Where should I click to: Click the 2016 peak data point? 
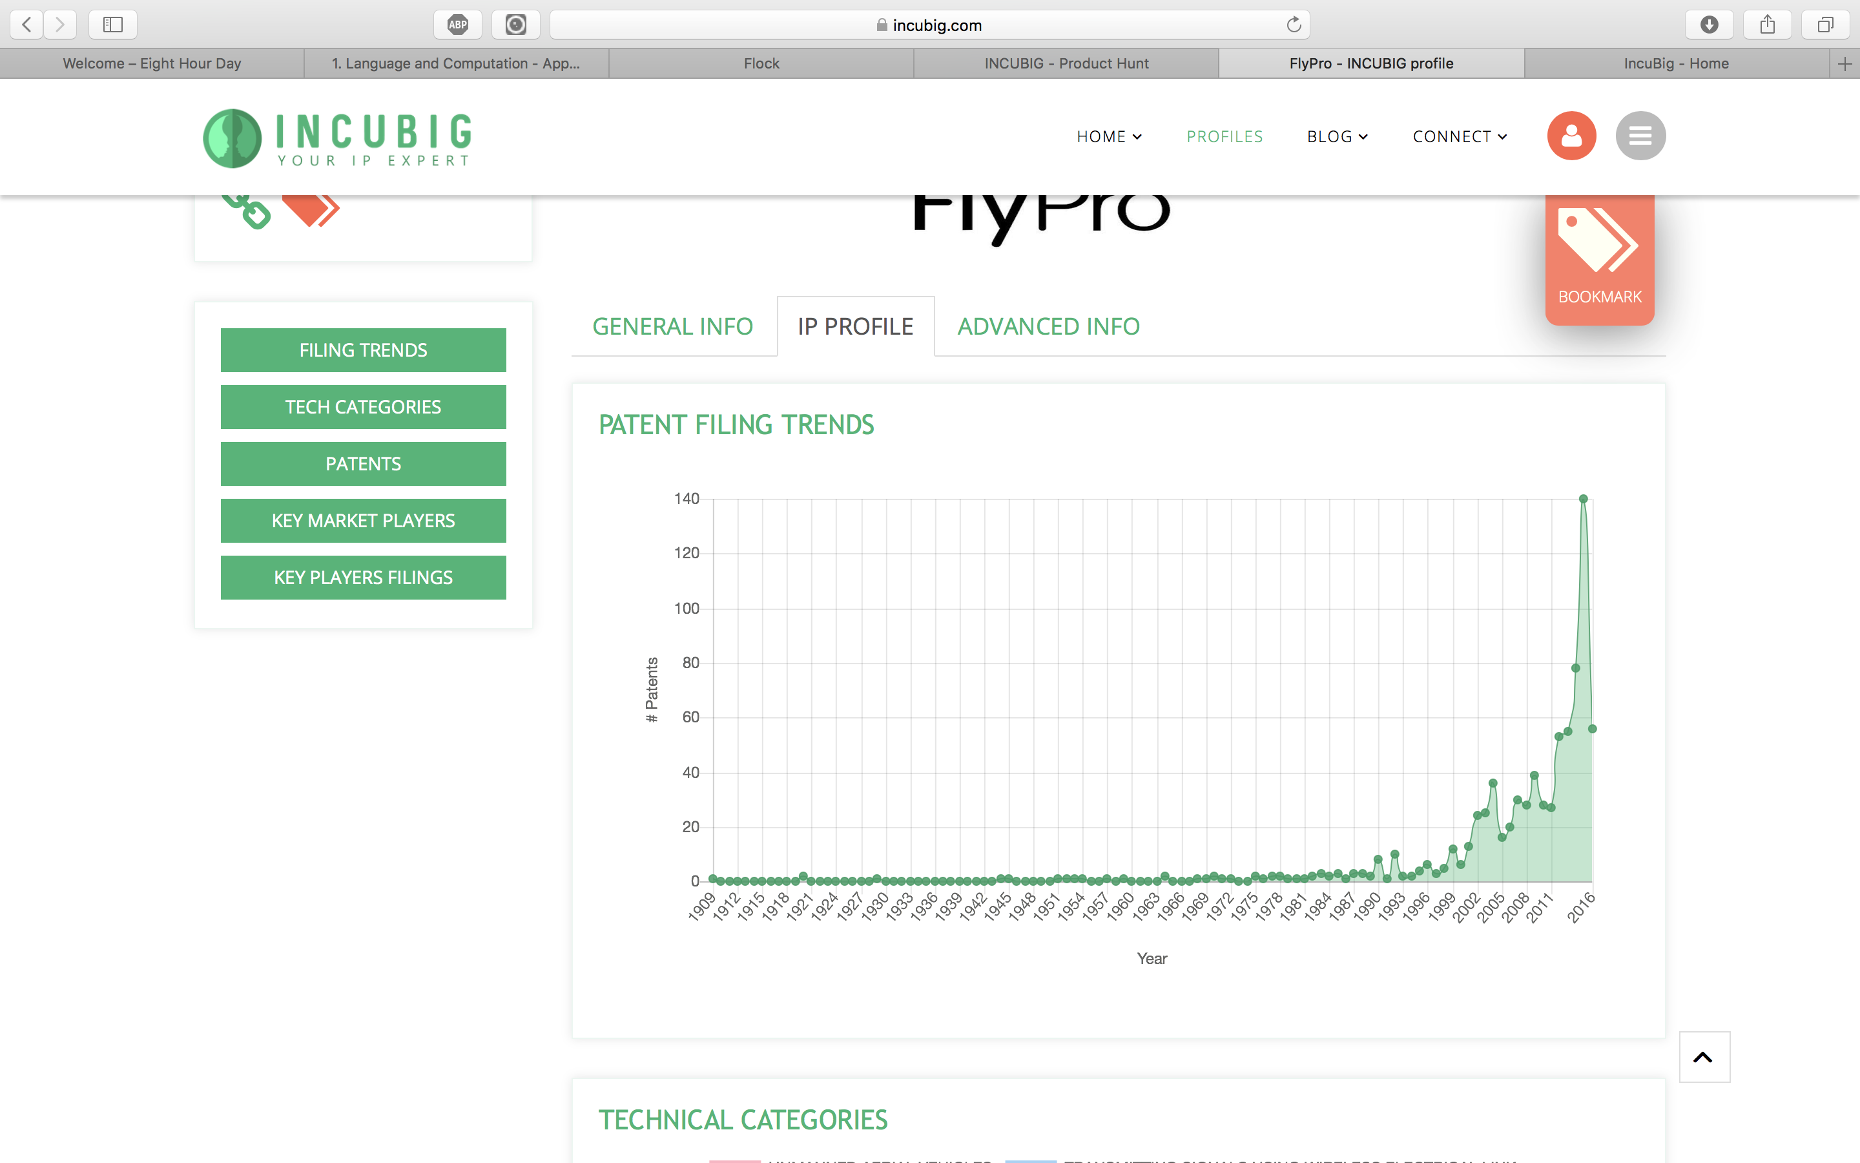tap(1584, 498)
